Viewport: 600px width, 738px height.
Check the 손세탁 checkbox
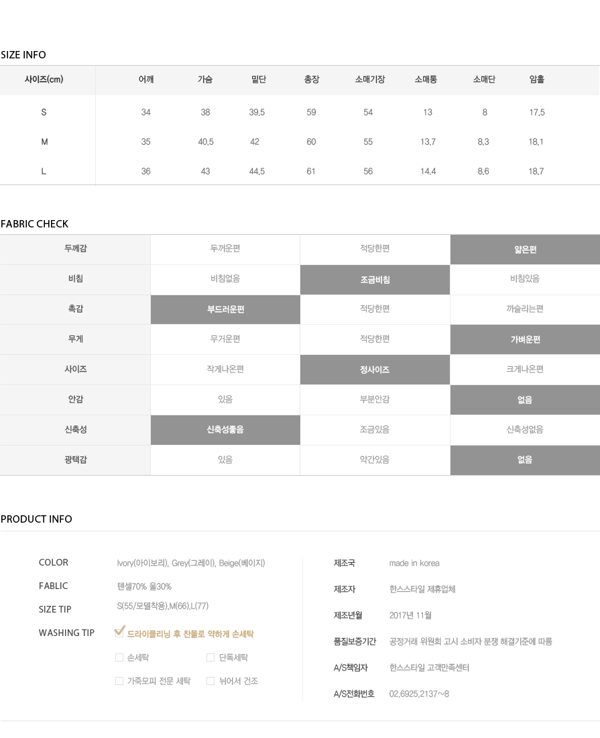pos(119,657)
